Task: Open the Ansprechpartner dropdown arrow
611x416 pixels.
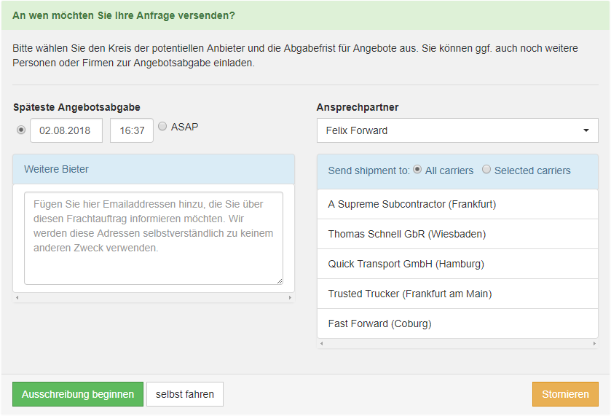Action: tap(586, 130)
